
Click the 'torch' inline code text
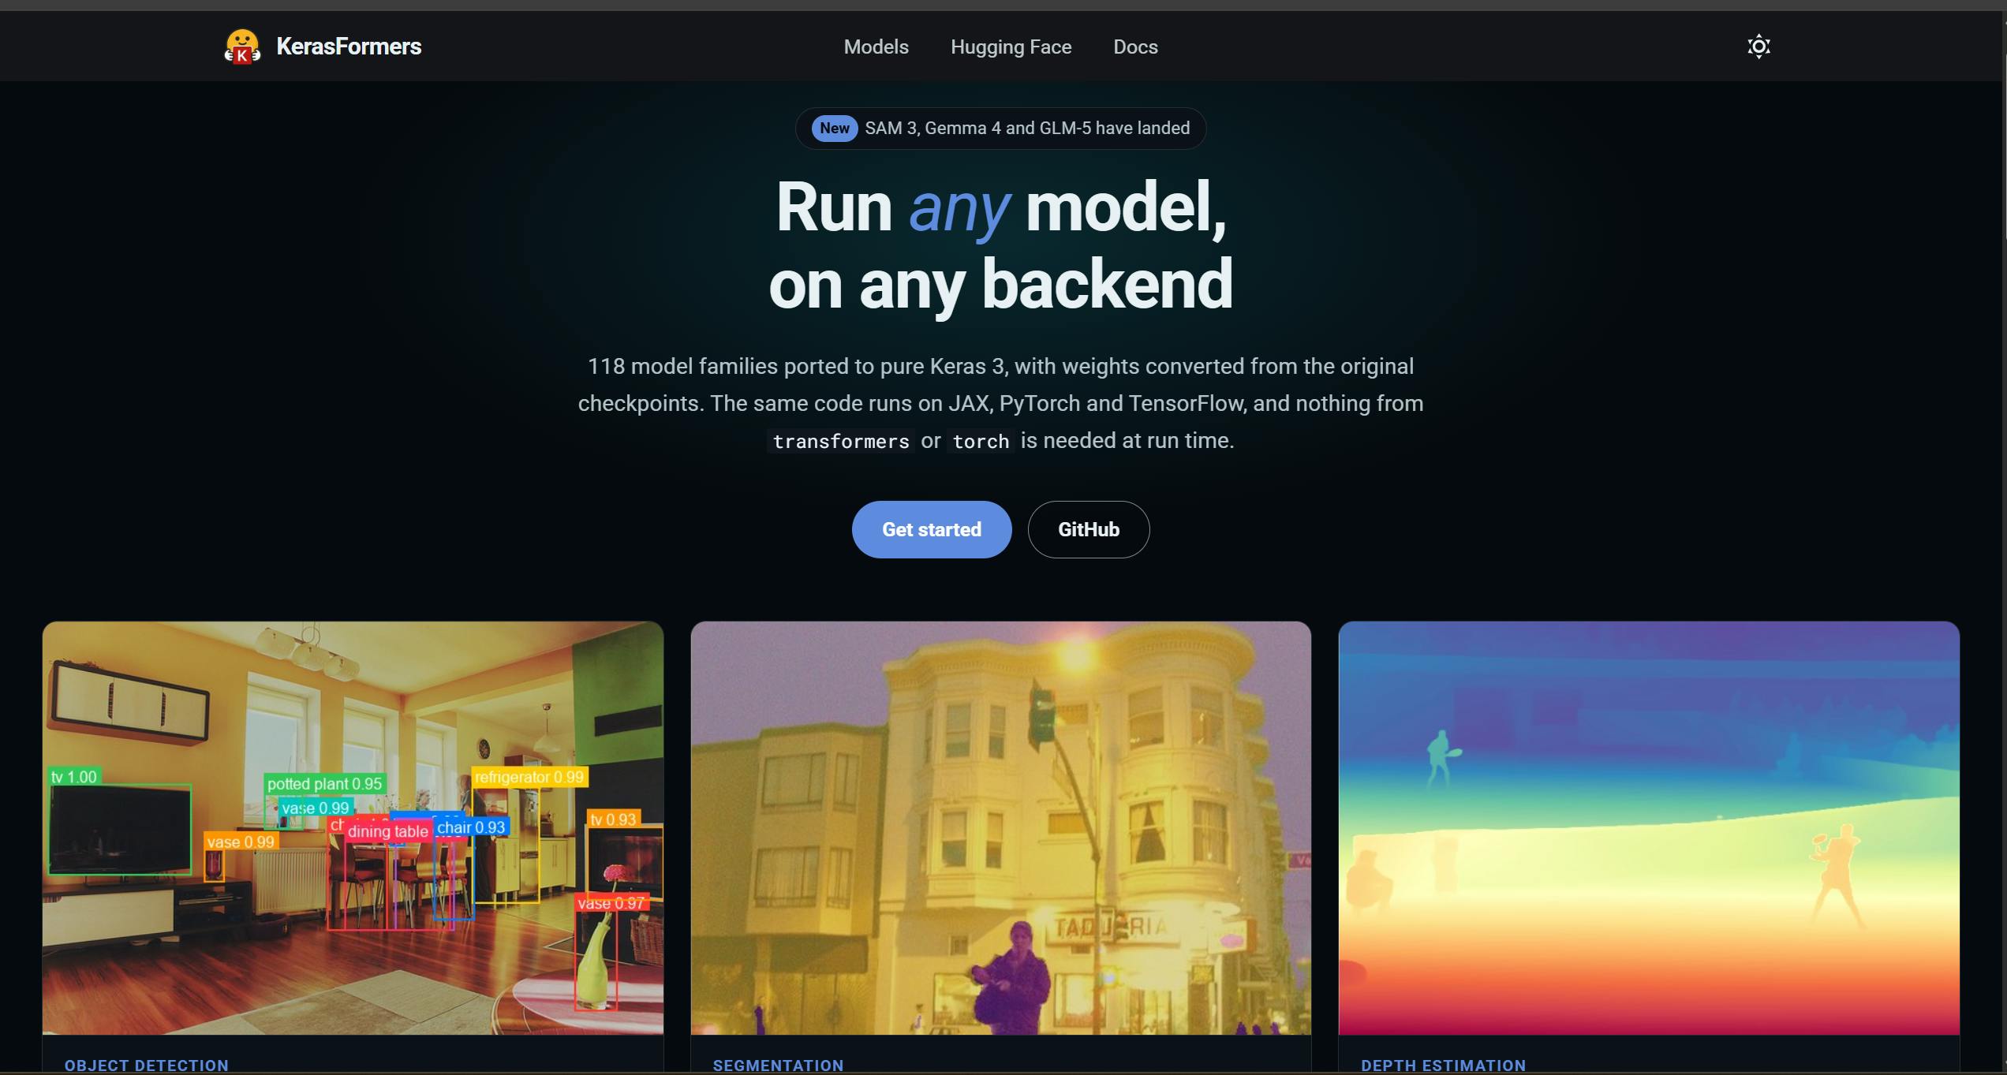(x=981, y=441)
